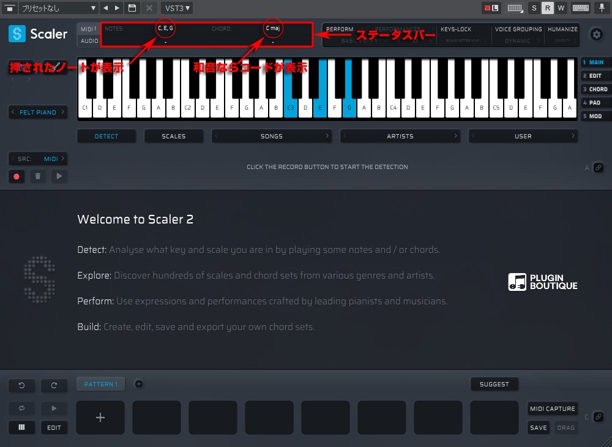Toggle the R read automation button
Screen dimensions: 612x447
[x=548, y=8]
